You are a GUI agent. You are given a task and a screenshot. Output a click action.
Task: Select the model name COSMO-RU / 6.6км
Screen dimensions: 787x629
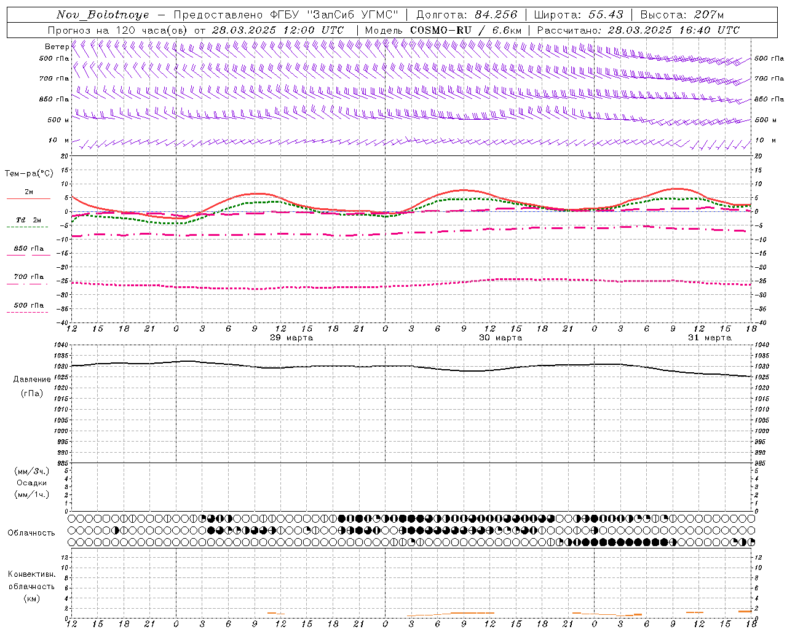tap(465, 30)
